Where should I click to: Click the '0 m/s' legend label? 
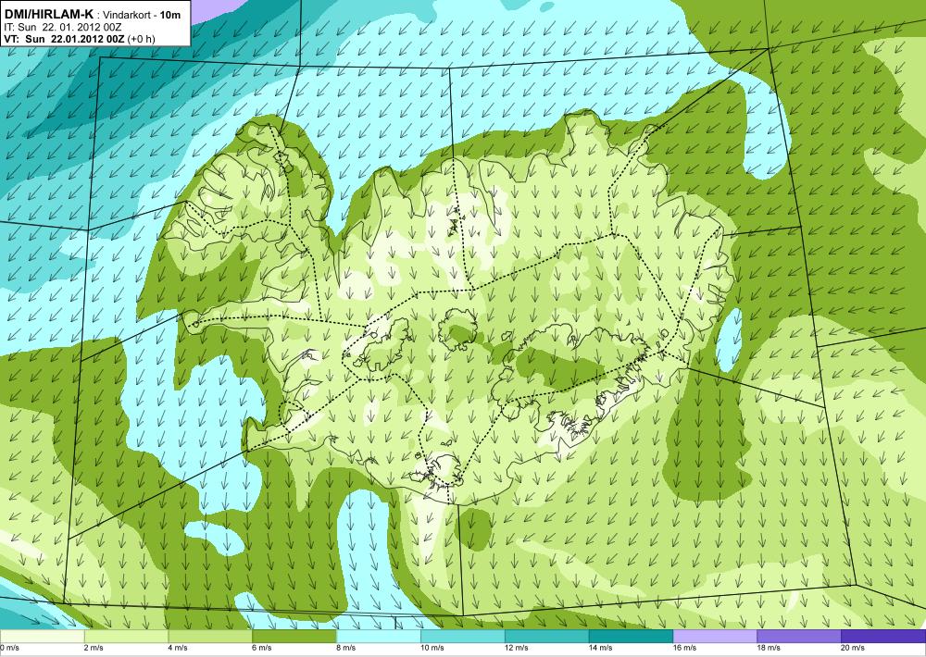click(10, 648)
